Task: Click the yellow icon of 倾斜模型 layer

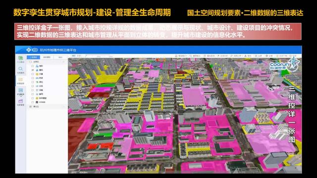Action: [x=37, y=98]
